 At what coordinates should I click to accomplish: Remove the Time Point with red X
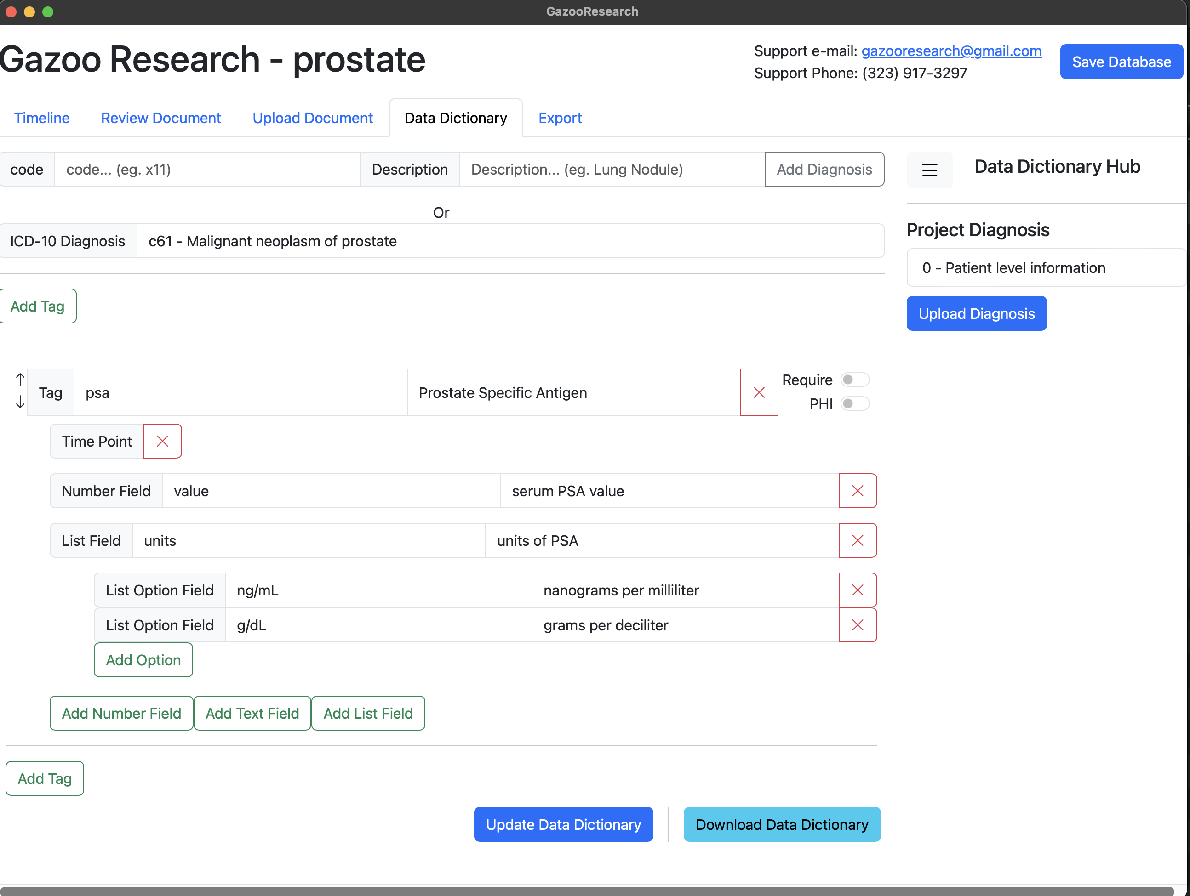click(x=162, y=441)
